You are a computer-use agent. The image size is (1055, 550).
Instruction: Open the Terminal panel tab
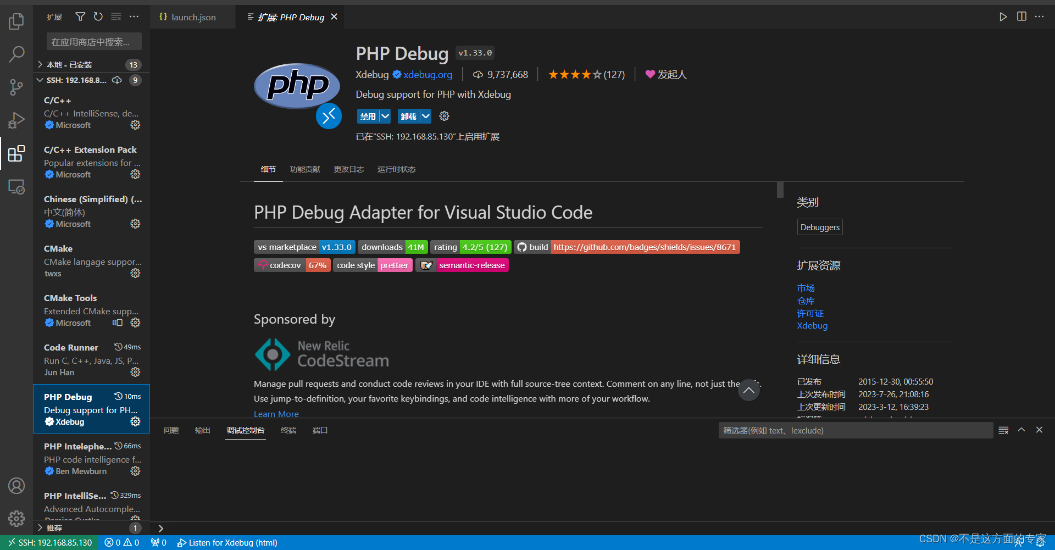pos(288,430)
